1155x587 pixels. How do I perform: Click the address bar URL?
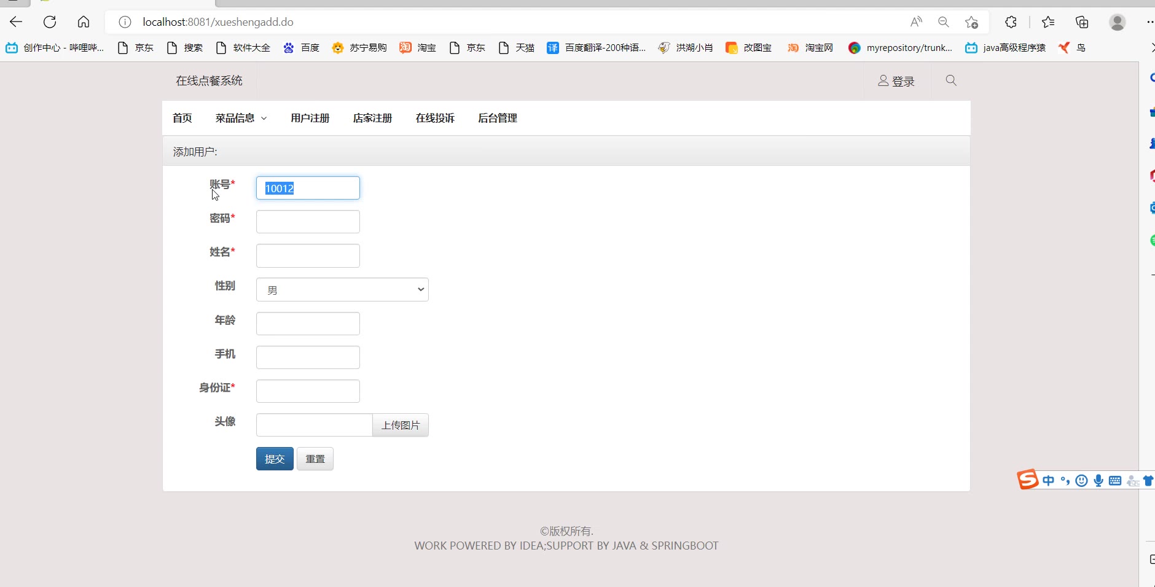click(x=218, y=22)
